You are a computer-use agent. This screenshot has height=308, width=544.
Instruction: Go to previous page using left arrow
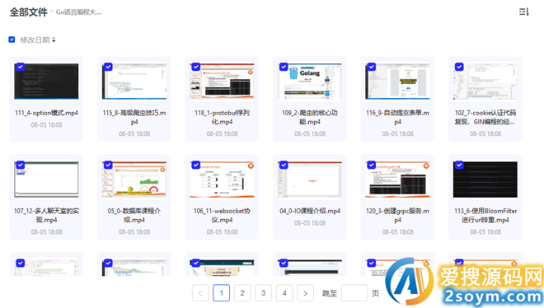200,293
